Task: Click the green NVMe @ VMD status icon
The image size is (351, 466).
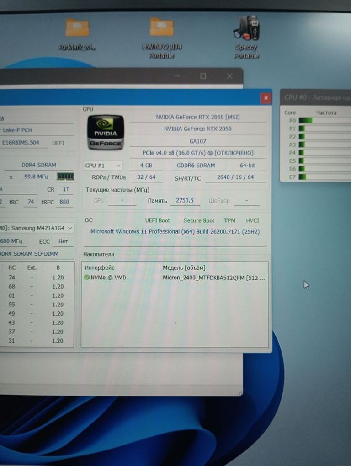Action: click(87, 277)
